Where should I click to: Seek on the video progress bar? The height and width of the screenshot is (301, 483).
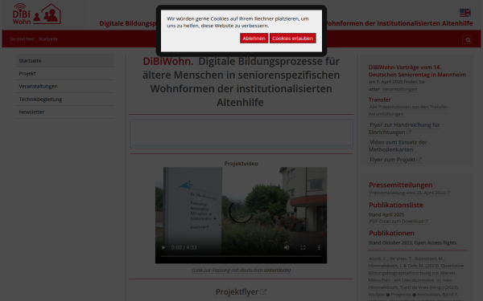[241, 256]
